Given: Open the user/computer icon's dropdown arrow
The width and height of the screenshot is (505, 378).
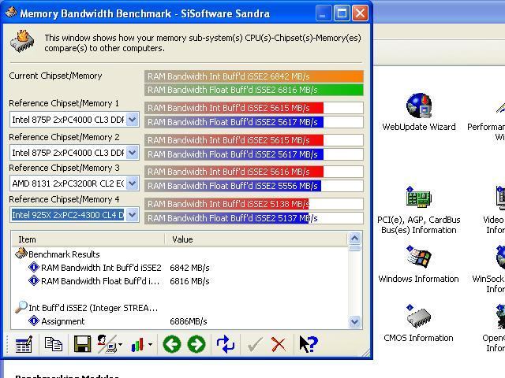Looking at the screenshot, I should click(121, 345).
